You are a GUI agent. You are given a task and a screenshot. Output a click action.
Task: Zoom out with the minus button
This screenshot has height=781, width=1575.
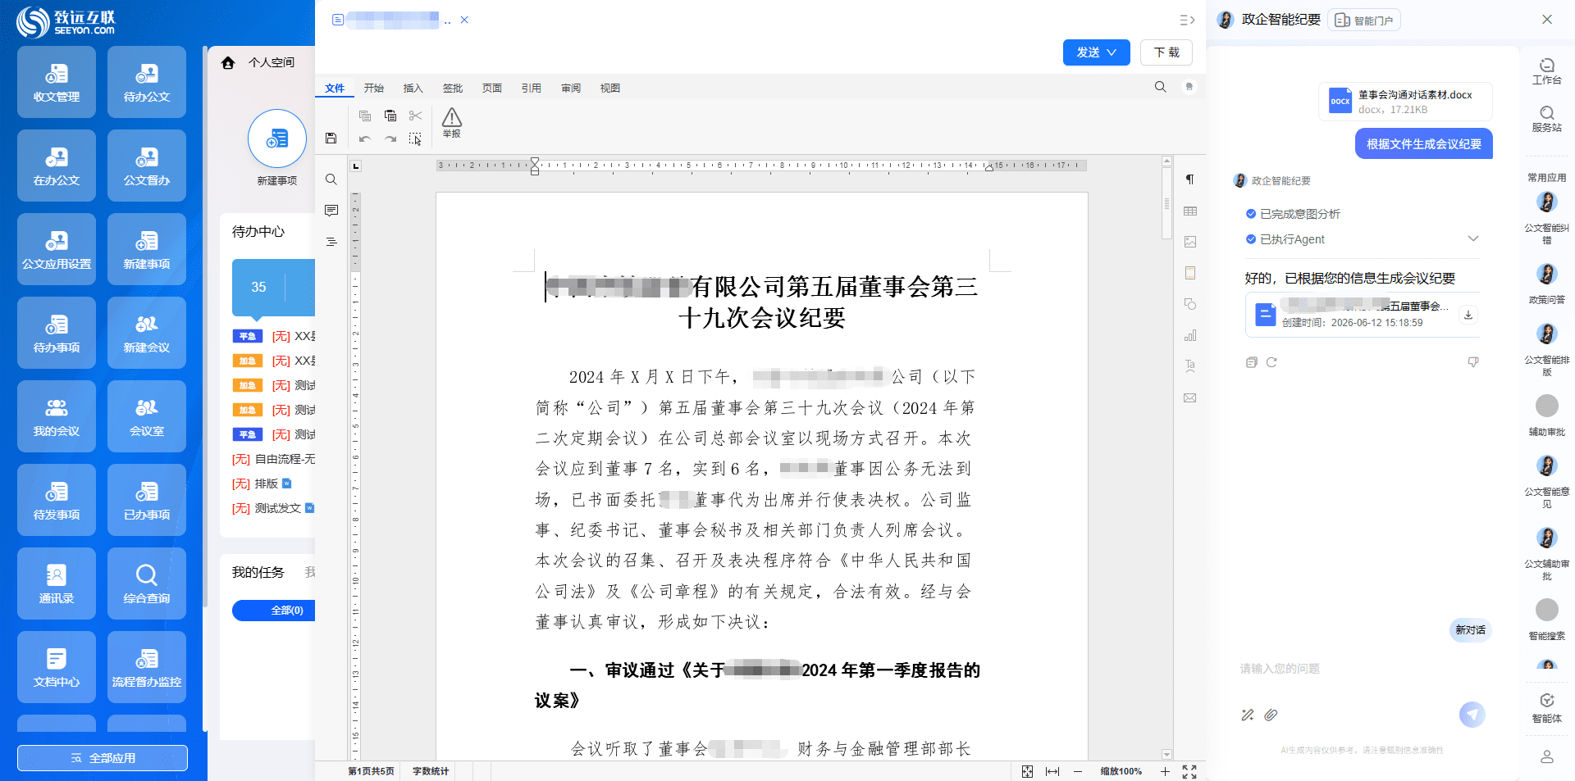point(1078,771)
